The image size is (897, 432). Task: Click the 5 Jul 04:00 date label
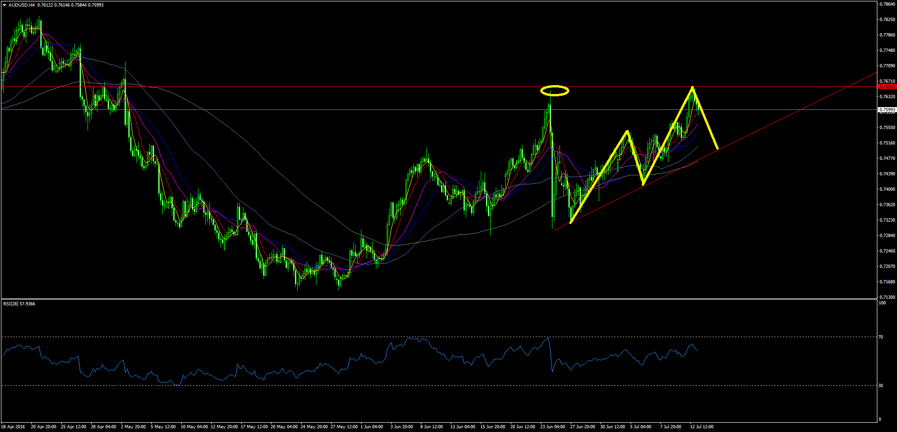(641, 427)
